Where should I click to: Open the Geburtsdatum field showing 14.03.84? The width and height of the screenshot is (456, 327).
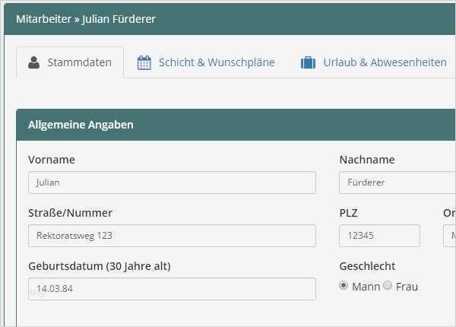click(172, 289)
